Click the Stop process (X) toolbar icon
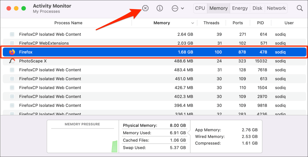The width and height of the screenshot is (308, 157). coord(145,8)
